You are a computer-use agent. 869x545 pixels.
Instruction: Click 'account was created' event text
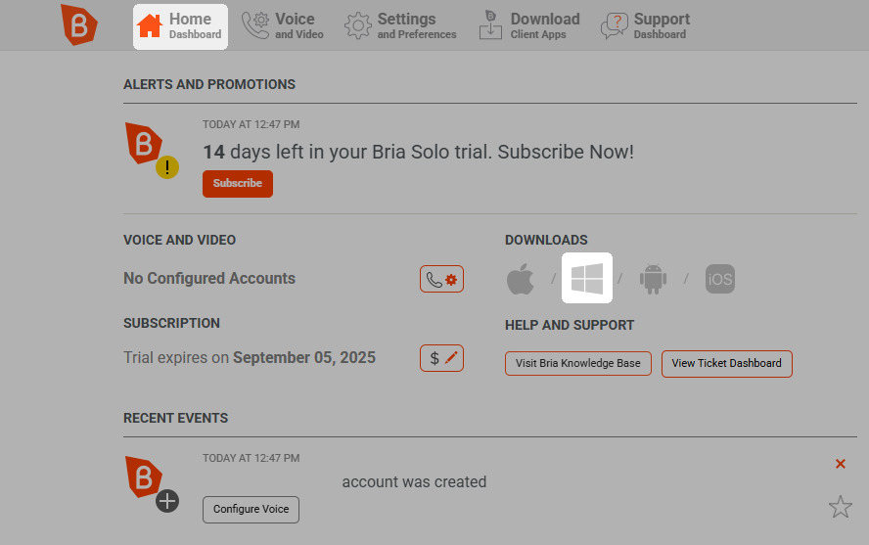tap(414, 481)
